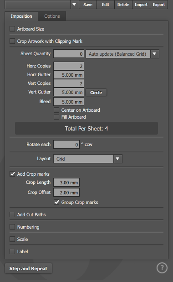Click the Step and Repeat button
Viewport: 173px width, 282px height.
point(28,268)
